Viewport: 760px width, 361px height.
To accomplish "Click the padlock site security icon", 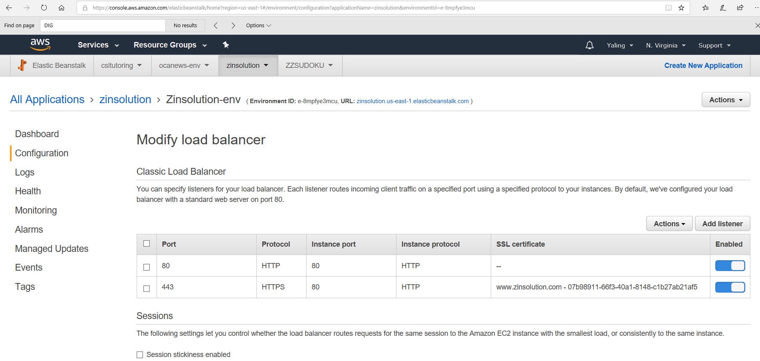I will [x=85, y=8].
